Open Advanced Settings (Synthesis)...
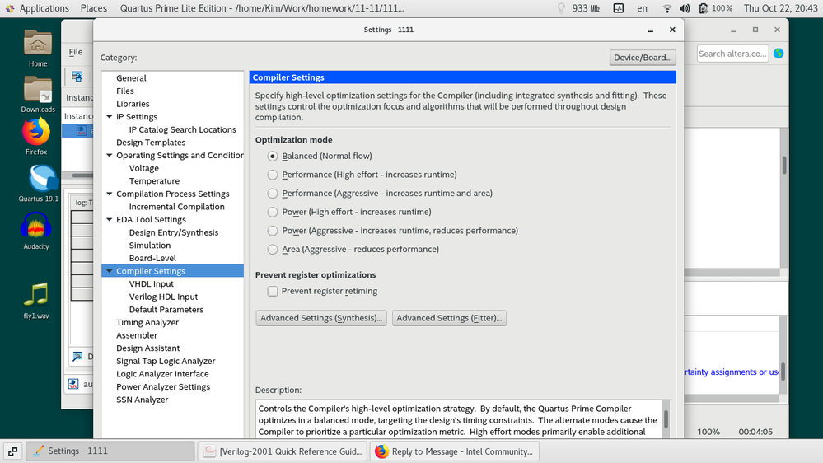Image resolution: width=823 pixels, height=463 pixels. pyautogui.click(x=321, y=318)
